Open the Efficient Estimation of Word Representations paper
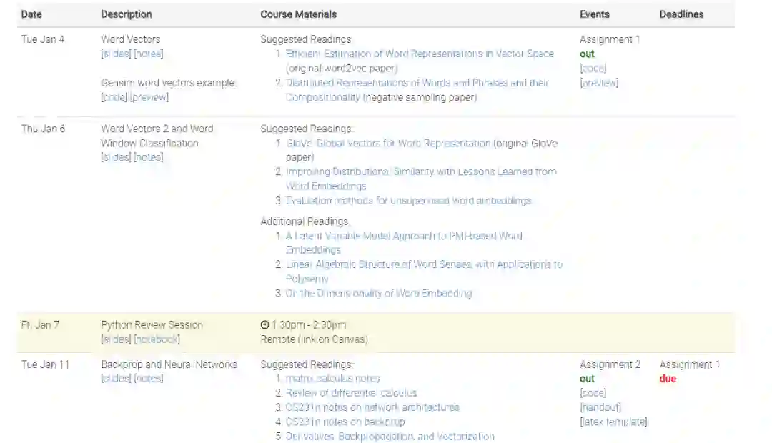Viewport: 772px width, 443px height. pyautogui.click(x=420, y=54)
